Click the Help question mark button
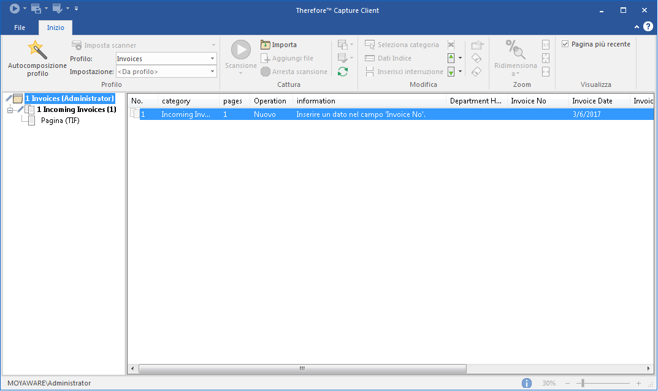Image resolution: width=658 pixels, height=391 pixels. (x=648, y=27)
